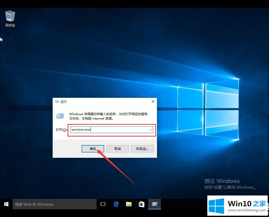Screen dimensions: 269x217
Task: Click the Run icon in dialog title bar
Action: point(57,102)
